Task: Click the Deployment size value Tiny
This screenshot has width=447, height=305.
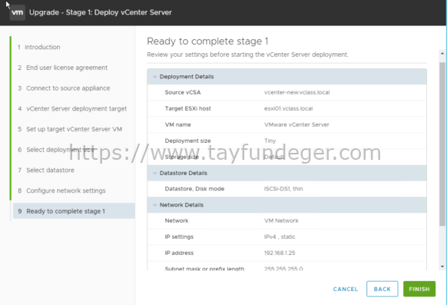Action: click(270, 141)
